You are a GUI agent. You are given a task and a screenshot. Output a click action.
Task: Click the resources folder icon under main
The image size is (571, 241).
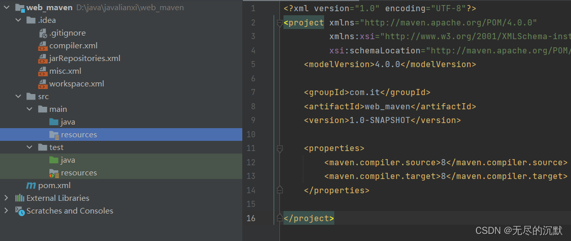[54, 135]
